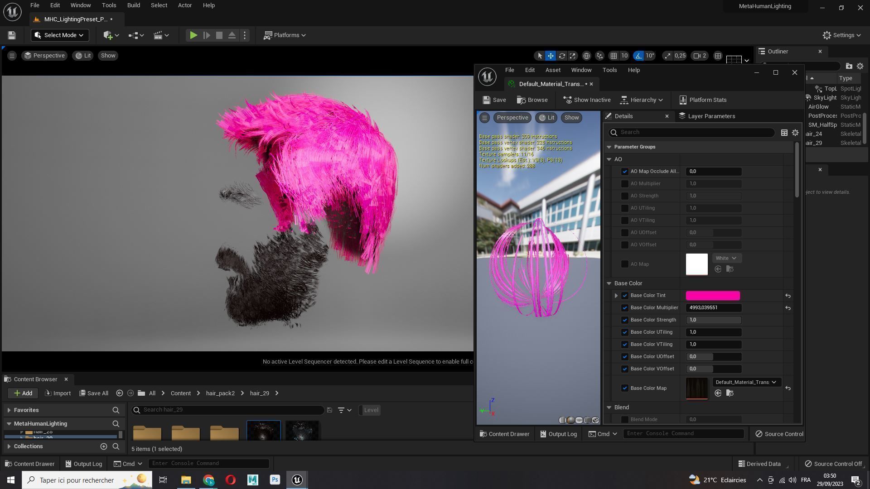
Task: Save the material instance asset
Action: click(x=494, y=100)
